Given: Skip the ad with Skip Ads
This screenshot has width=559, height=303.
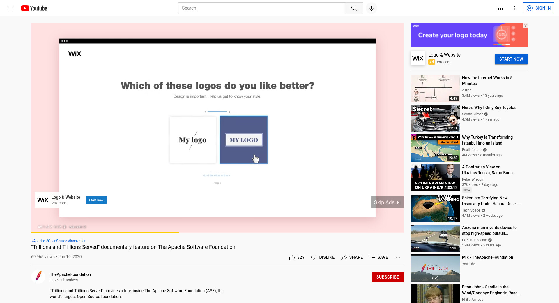Looking at the screenshot, I should 387,202.
